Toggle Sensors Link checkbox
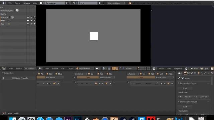Image resolution: width=214 pixels, height=120 pixels. tap(47, 74)
